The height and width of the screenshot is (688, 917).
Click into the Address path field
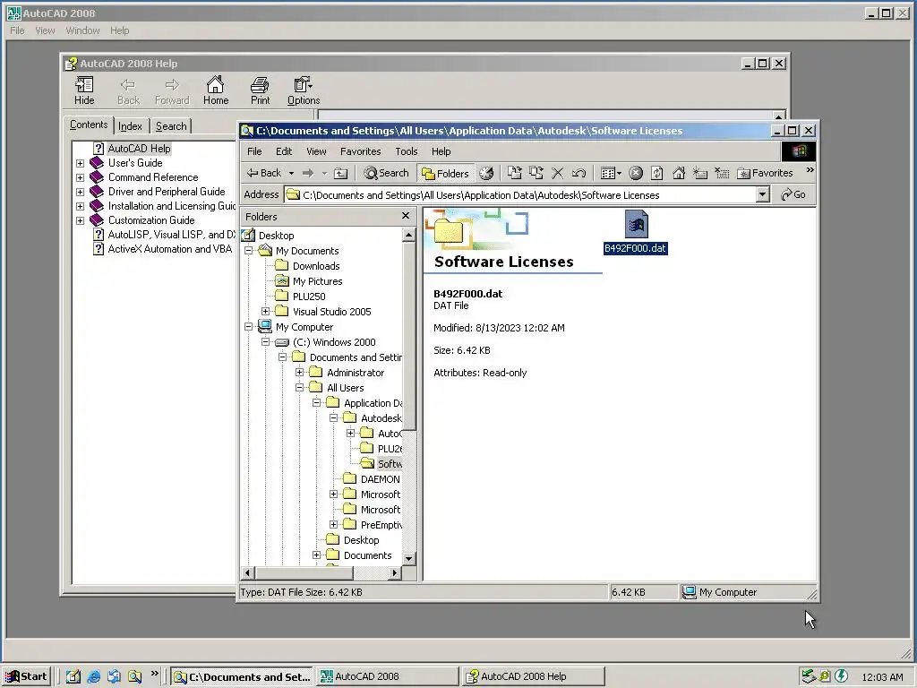click(x=519, y=194)
